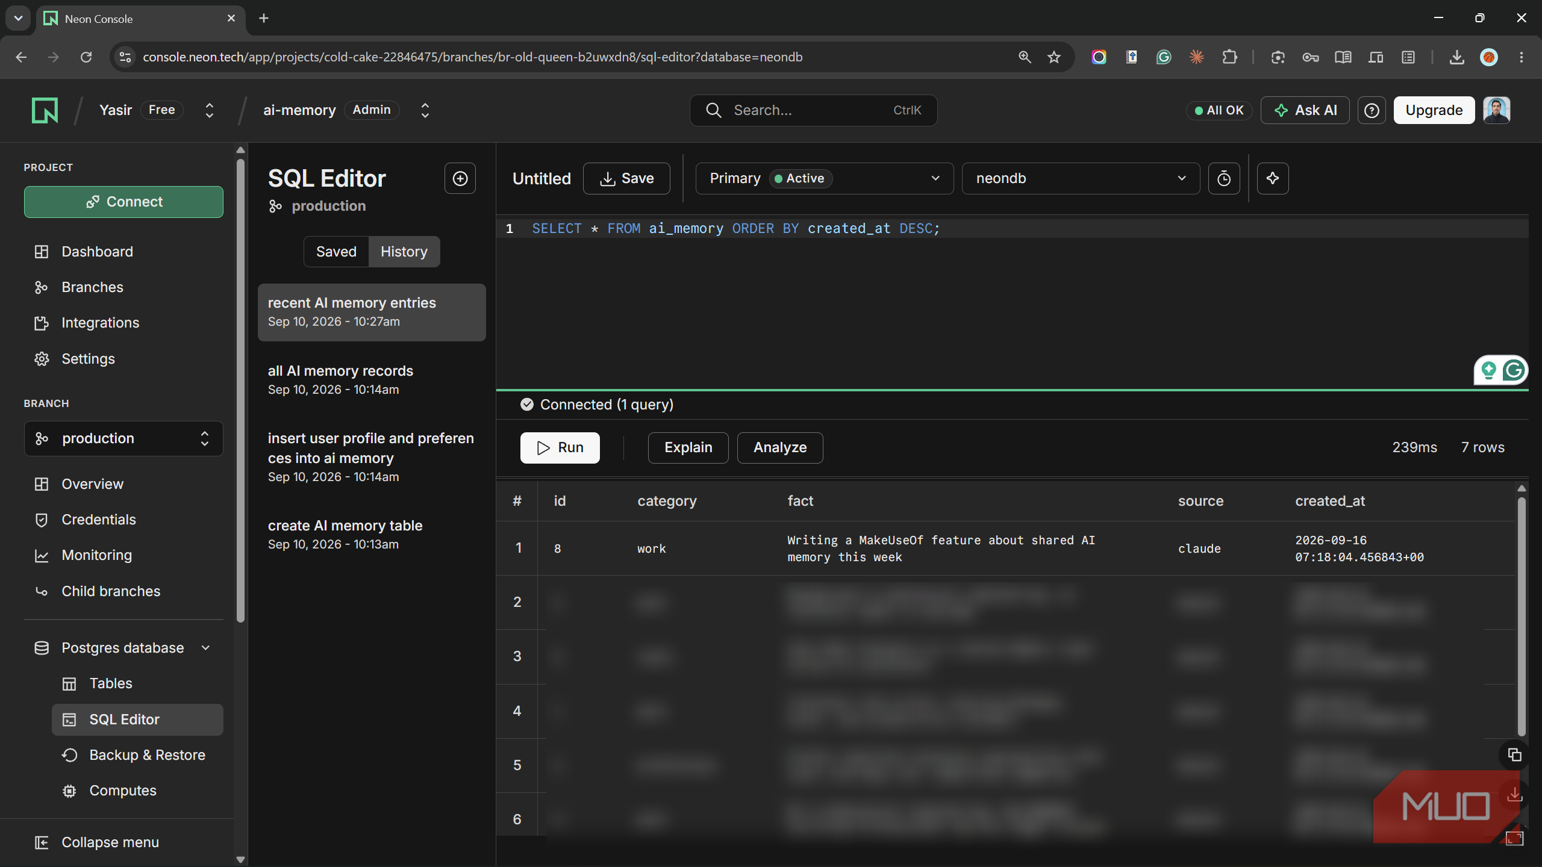This screenshot has height=867, width=1542.
Task: Open browser reading mode icon
Action: pos(1343,57)
